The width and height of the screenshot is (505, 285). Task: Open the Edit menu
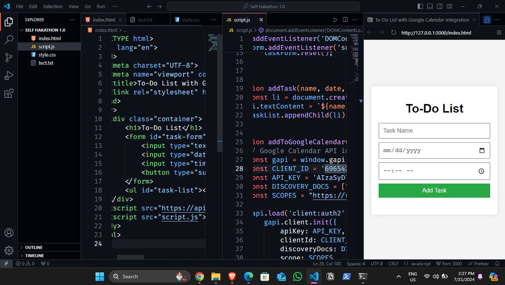point(33,6)
